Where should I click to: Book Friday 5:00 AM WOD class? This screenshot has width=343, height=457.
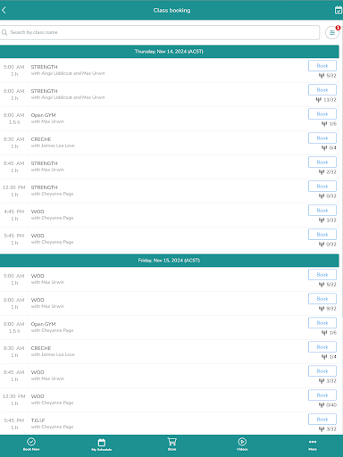[322, 275]
